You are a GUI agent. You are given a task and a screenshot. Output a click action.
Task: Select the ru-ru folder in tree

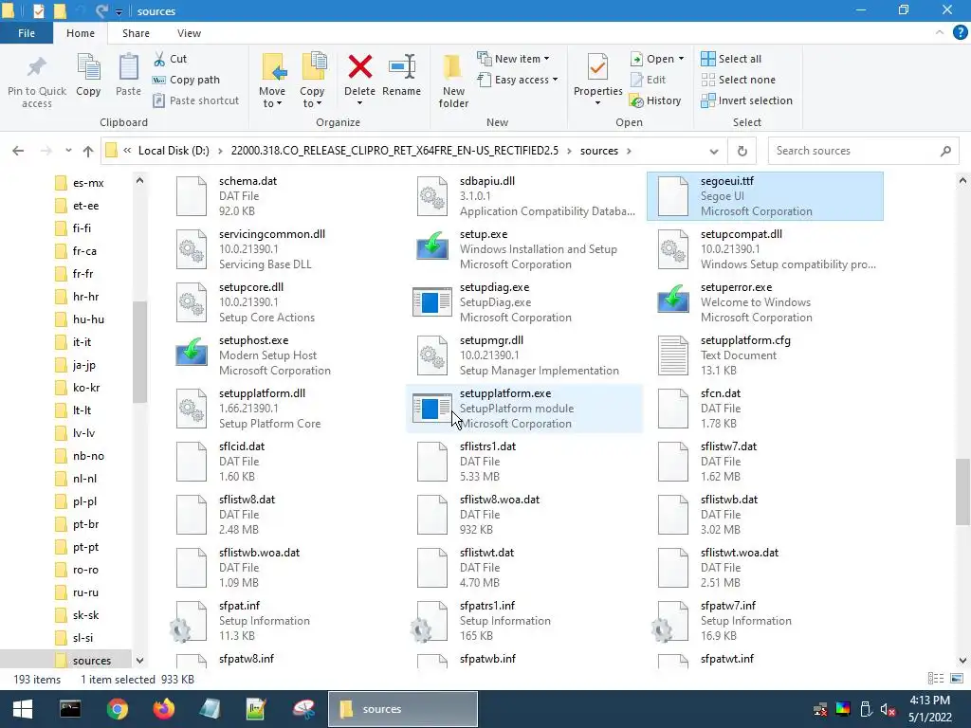click(85, 592)
